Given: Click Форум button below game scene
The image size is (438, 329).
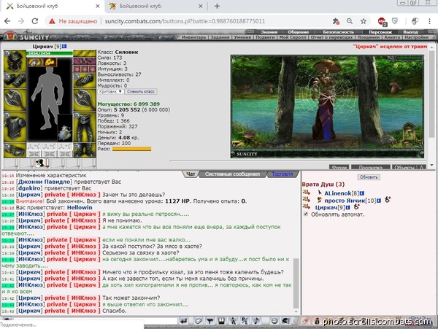Looking at the screenshot, I should point(339,168).
